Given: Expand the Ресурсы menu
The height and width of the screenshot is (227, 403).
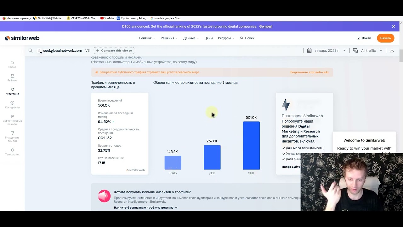Looking at the screenshot, I should tap(226, 38).
